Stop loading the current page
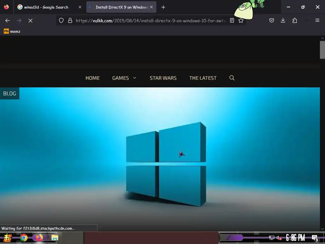 click(30, 21)
